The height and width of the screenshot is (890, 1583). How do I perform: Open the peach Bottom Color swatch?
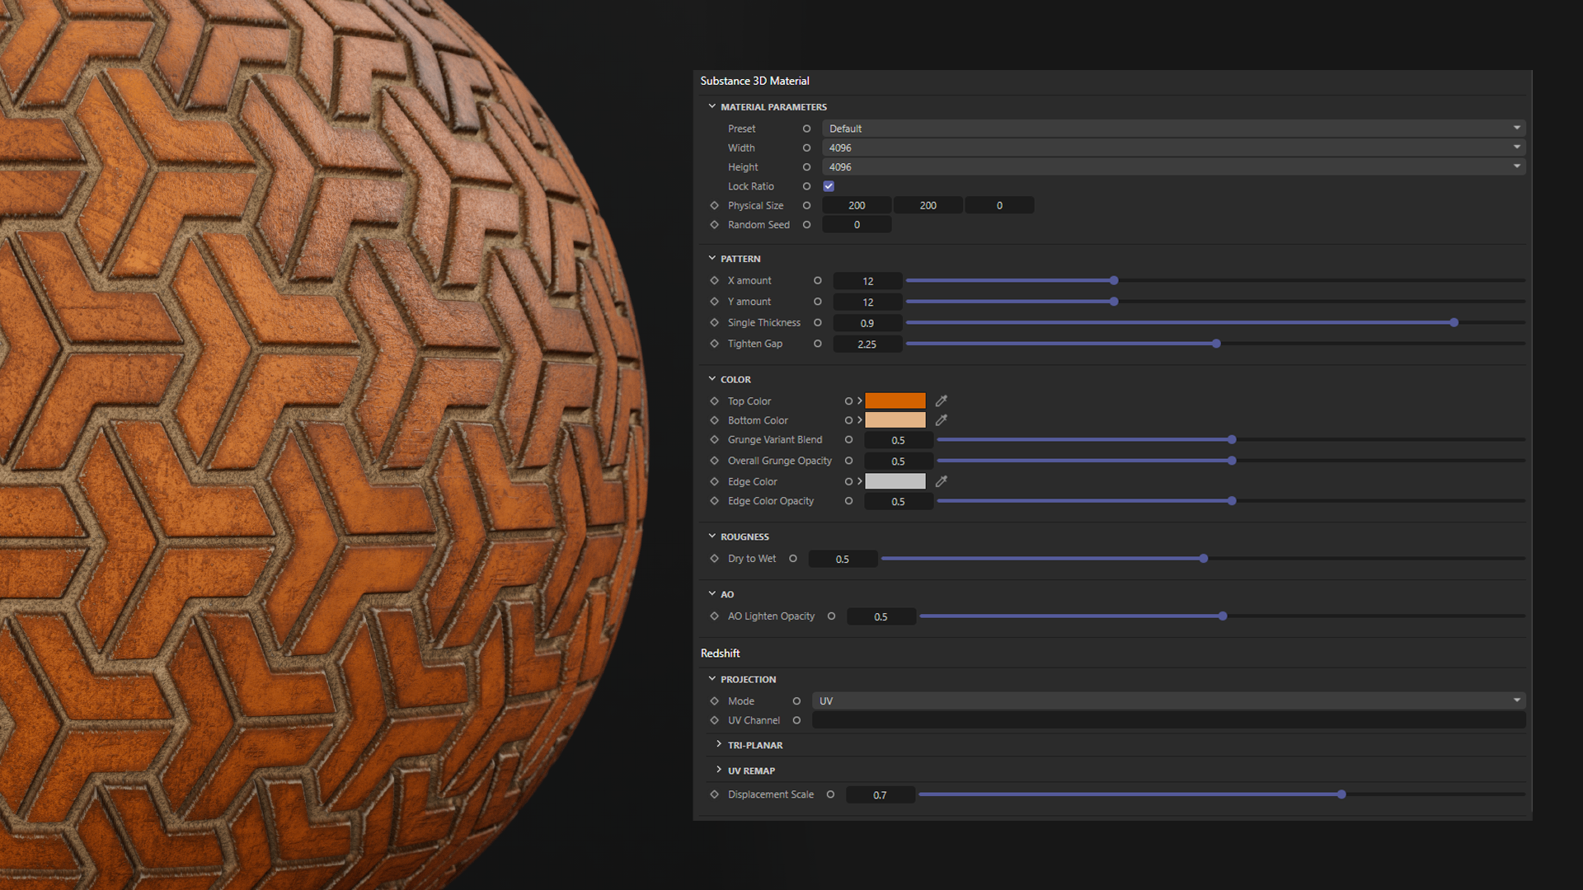tap(895, 420)
